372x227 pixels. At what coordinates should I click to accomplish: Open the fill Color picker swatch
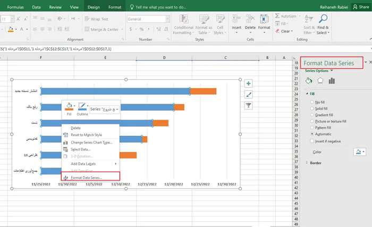[359, 152]
